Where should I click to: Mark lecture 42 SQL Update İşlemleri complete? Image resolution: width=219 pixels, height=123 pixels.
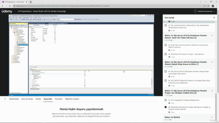click(x=166, y=25)
